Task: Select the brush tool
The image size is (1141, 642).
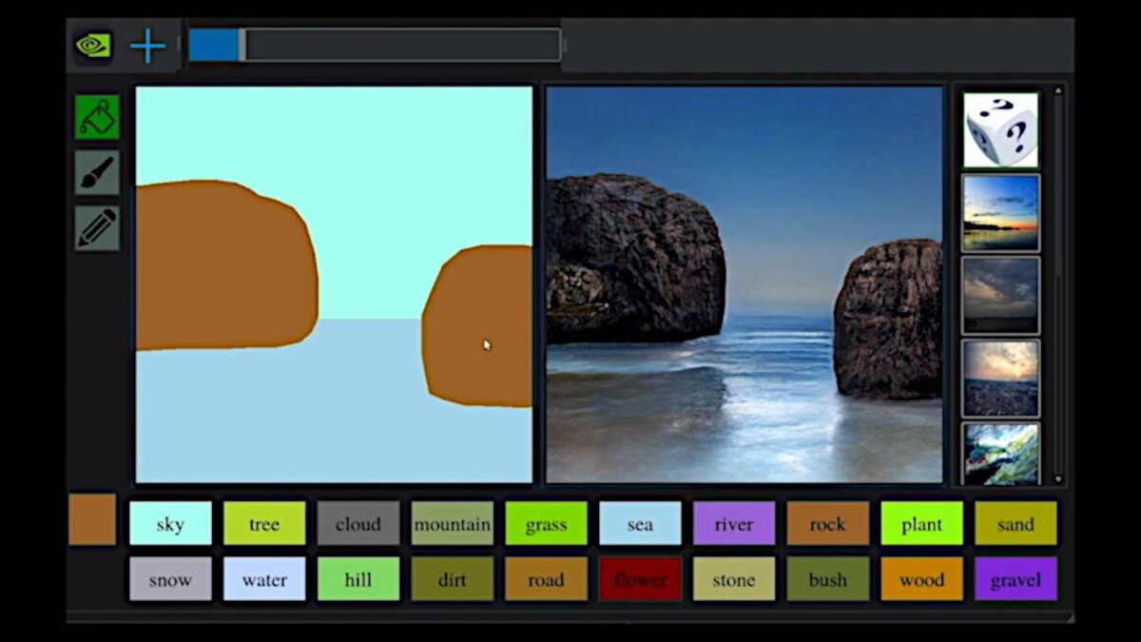Action: [x=97, y=173]
